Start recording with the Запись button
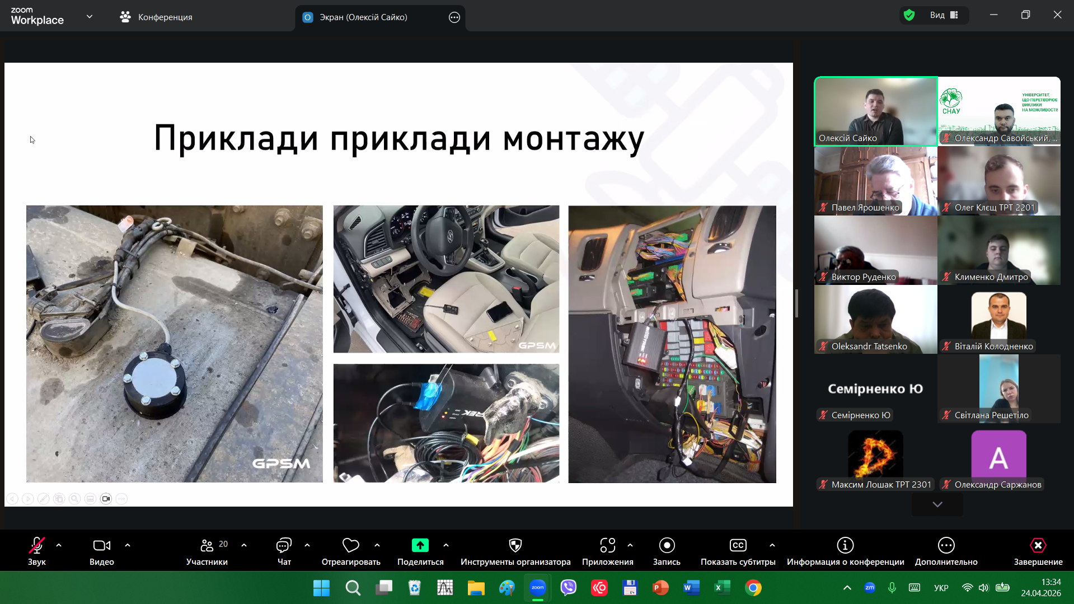The width and height of the screenshot is (1074, 604). point(666,546)
